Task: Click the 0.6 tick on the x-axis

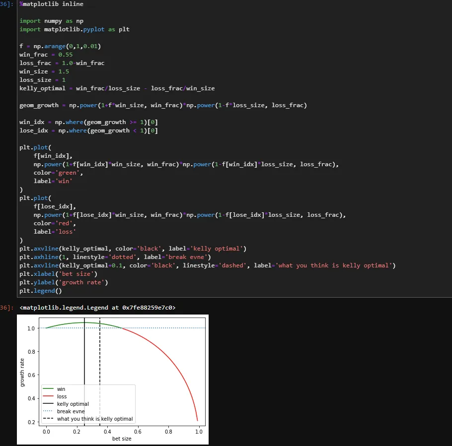Action: coord(138,432)
